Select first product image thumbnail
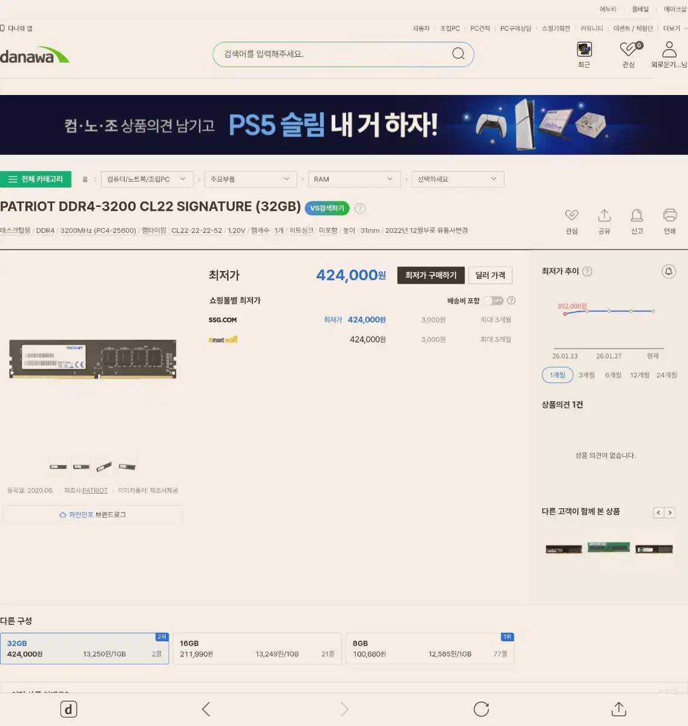Viewport: 688px width, 726px height. tap(58, 466)
